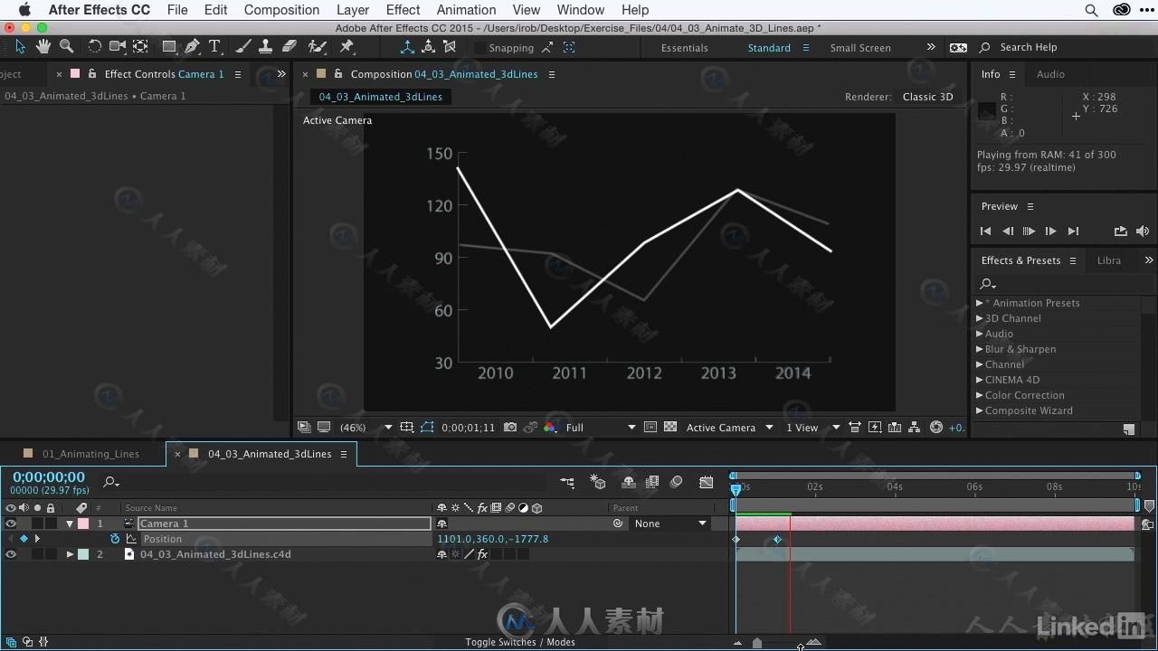Image resolution: width=1158 pixels, height=651 pixels.
Task: Open the magnification ratio (46%) dropdown
Action: tap(365, 428)
